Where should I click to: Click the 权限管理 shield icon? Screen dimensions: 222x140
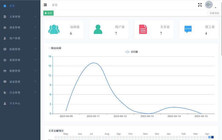click(5, 49)
